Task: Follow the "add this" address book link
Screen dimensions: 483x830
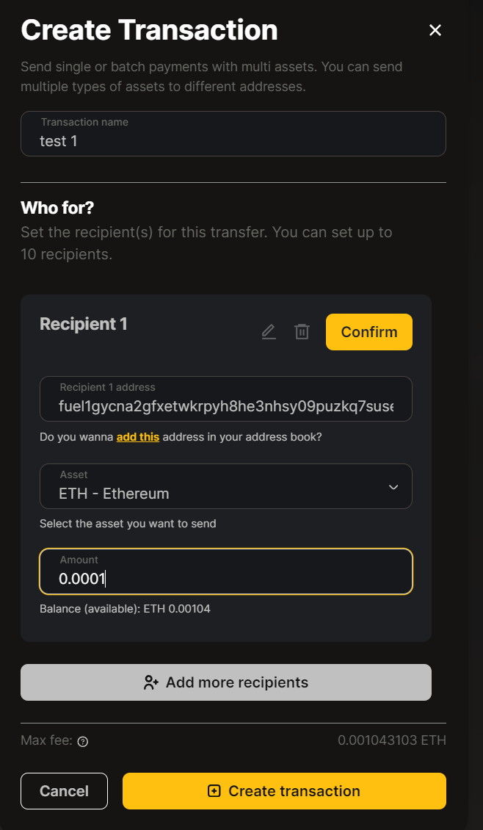Action: click(x=137, y=437)
